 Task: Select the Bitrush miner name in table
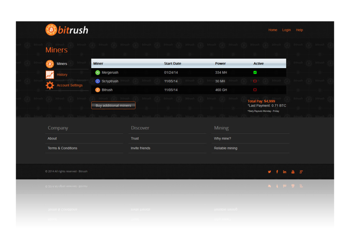point(107,90)
